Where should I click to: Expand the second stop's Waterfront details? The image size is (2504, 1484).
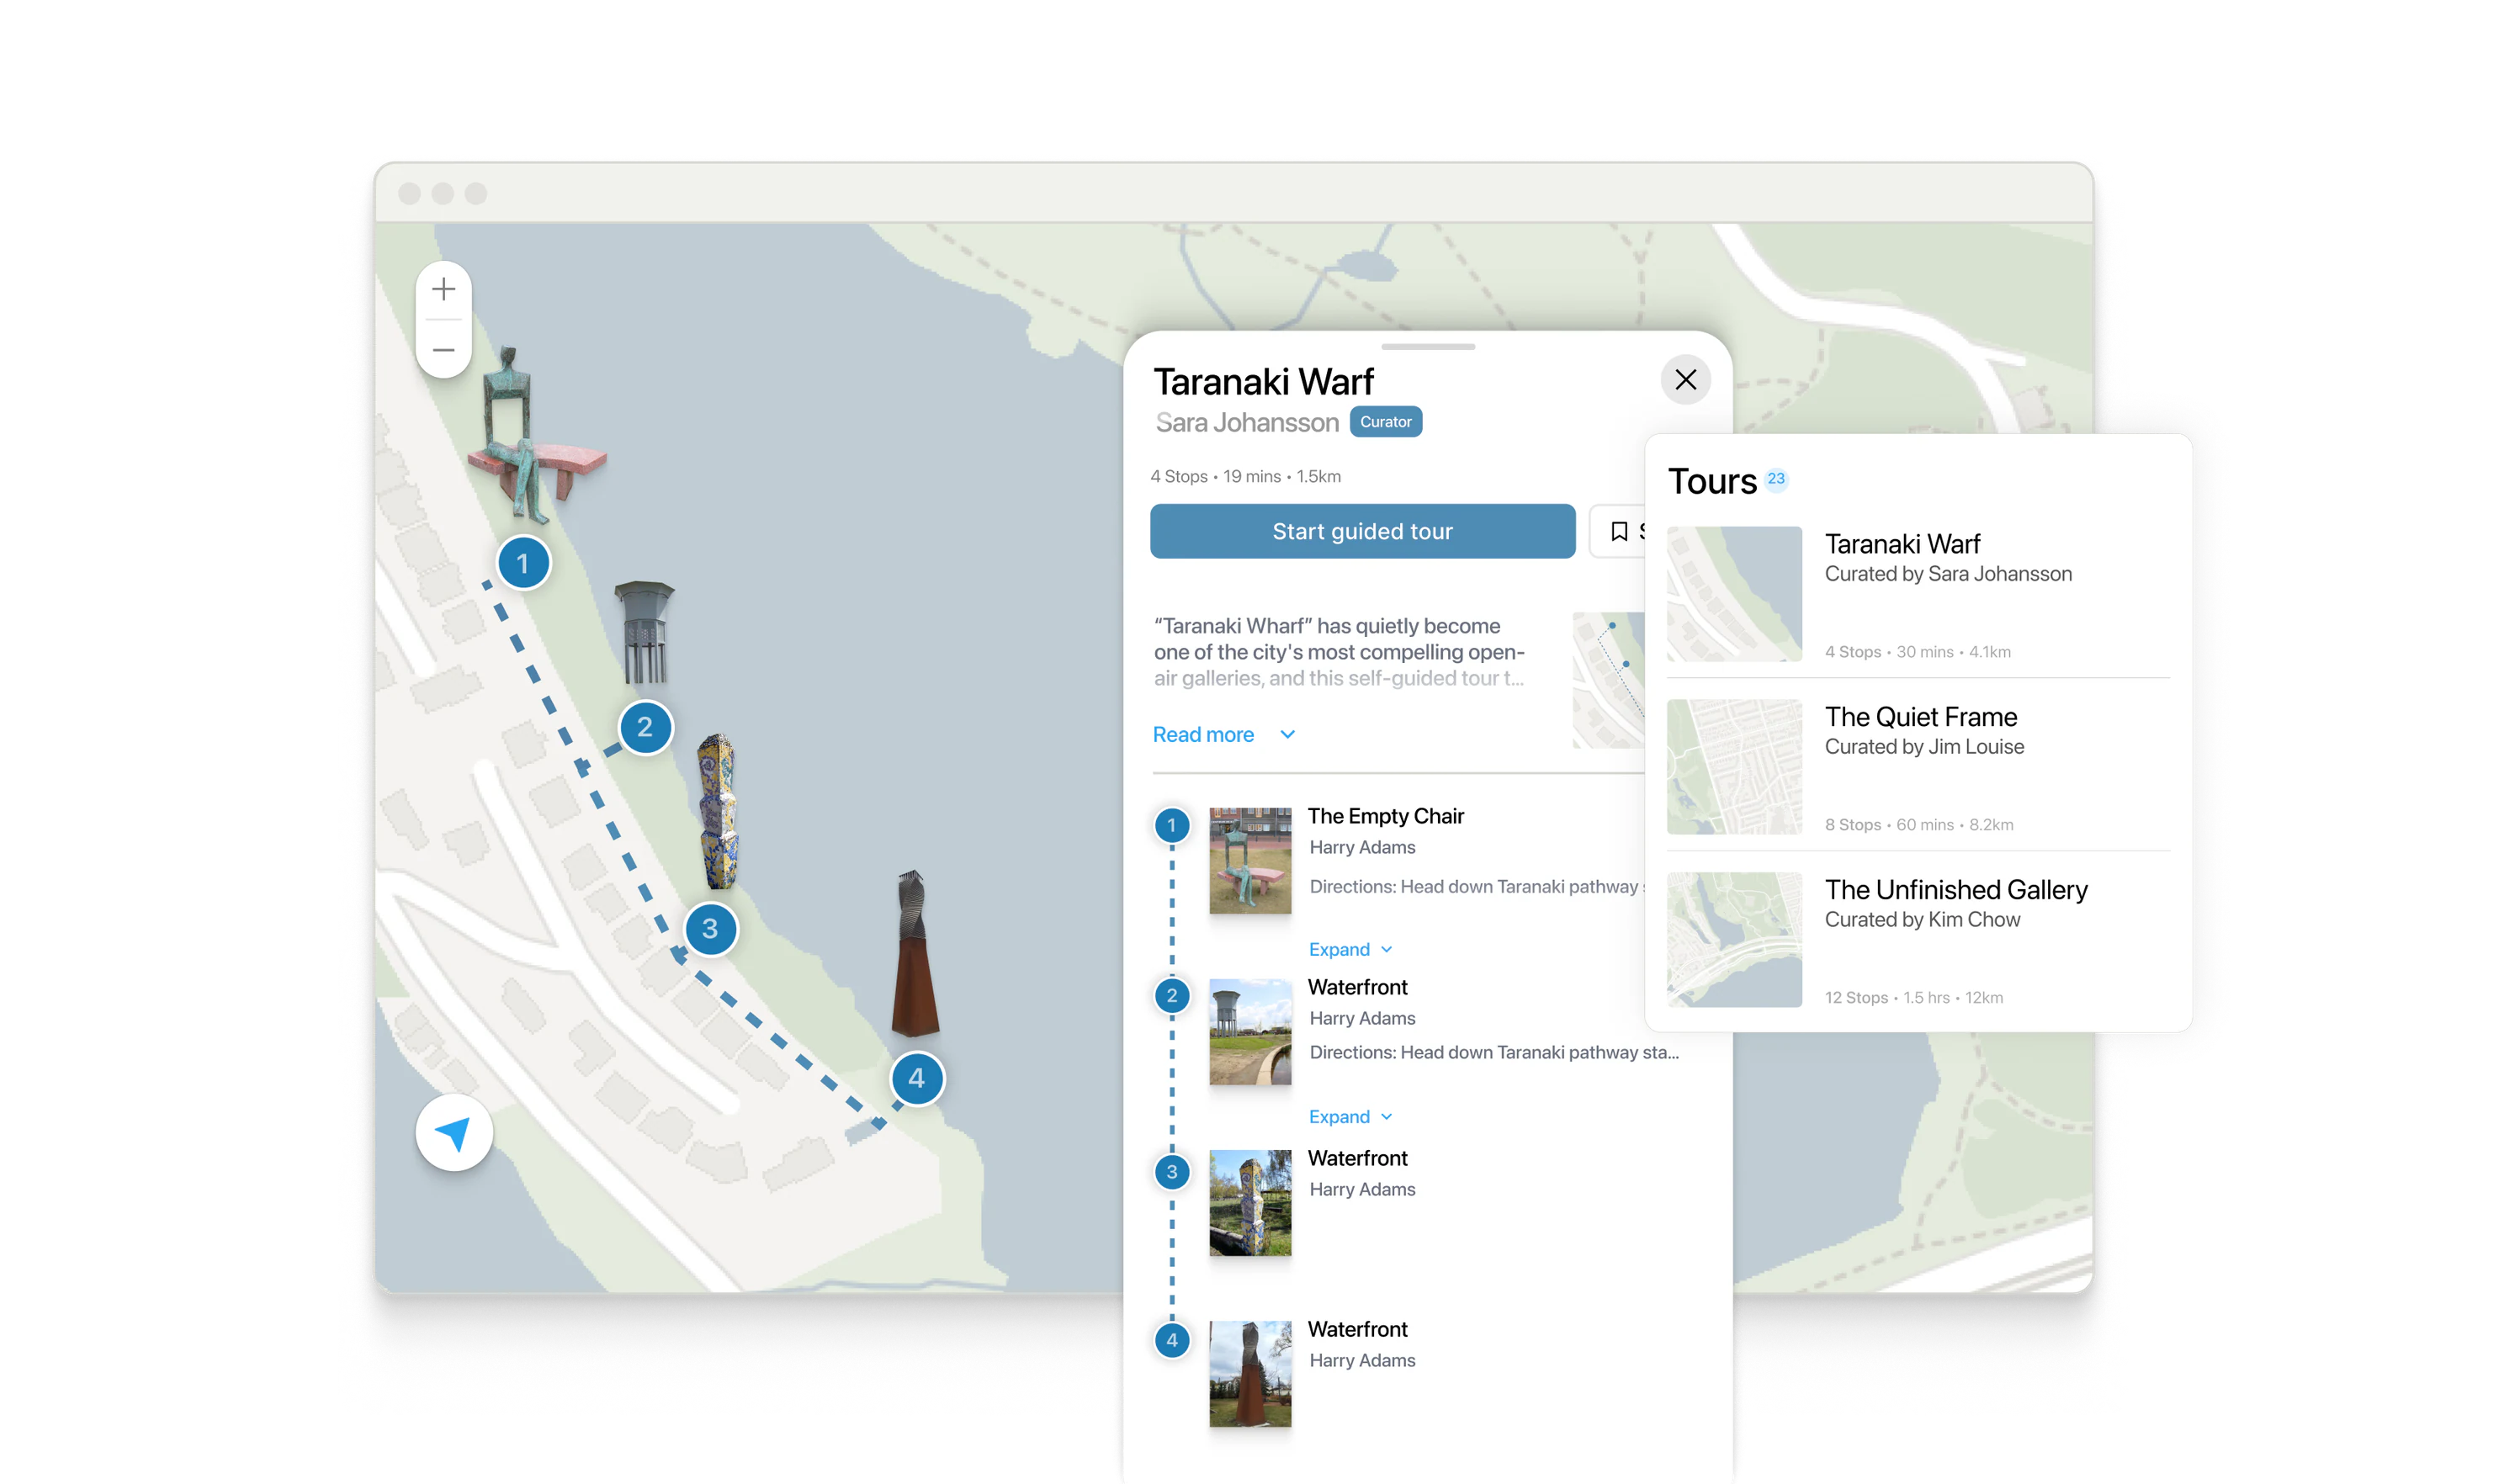pyautogui.click(x=1350, y=1117)
